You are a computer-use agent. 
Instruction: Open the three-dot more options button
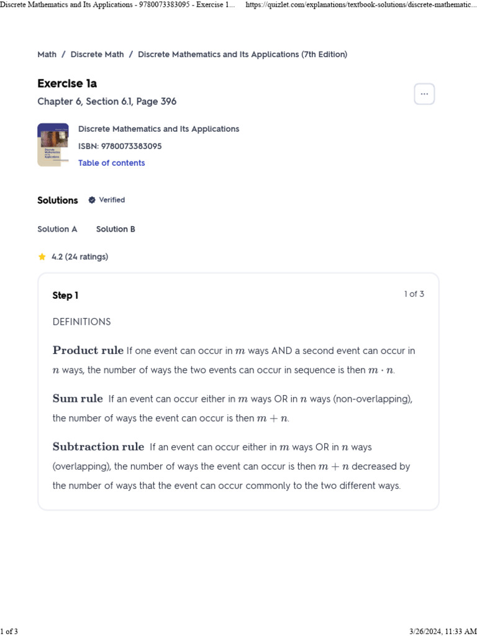[424, 94]
